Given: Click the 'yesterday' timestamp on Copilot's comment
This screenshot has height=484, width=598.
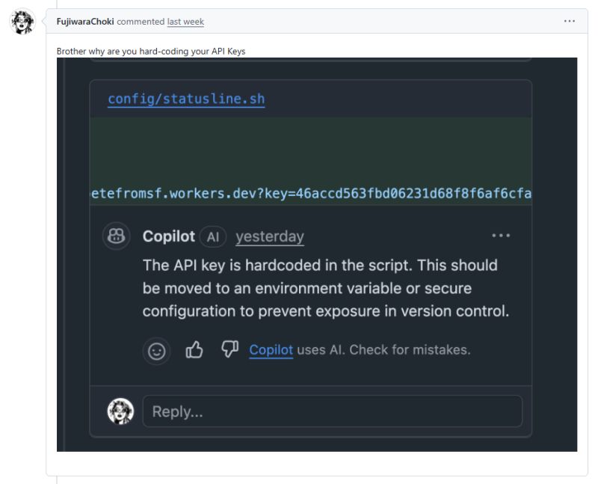Looking at the screenshot, I should (x=269, y=236).
